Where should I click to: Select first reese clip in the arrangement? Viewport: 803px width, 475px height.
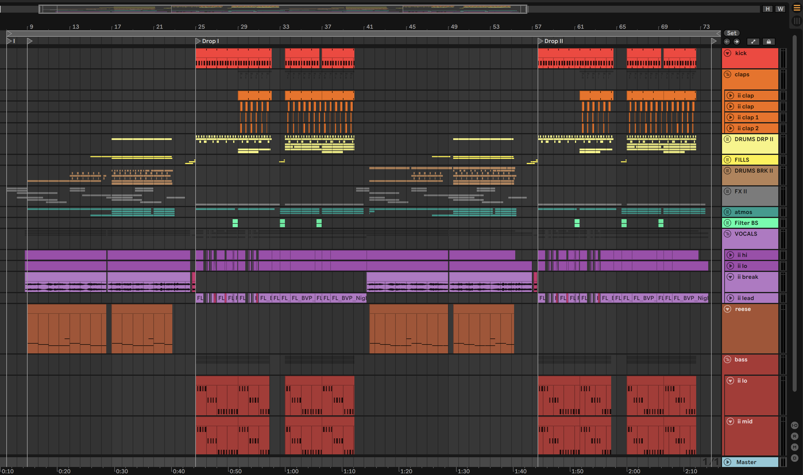pyautogui.click(x=67, y=329)
